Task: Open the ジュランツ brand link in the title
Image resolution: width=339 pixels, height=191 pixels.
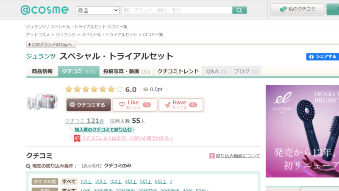Action: [x=41, y=56]
